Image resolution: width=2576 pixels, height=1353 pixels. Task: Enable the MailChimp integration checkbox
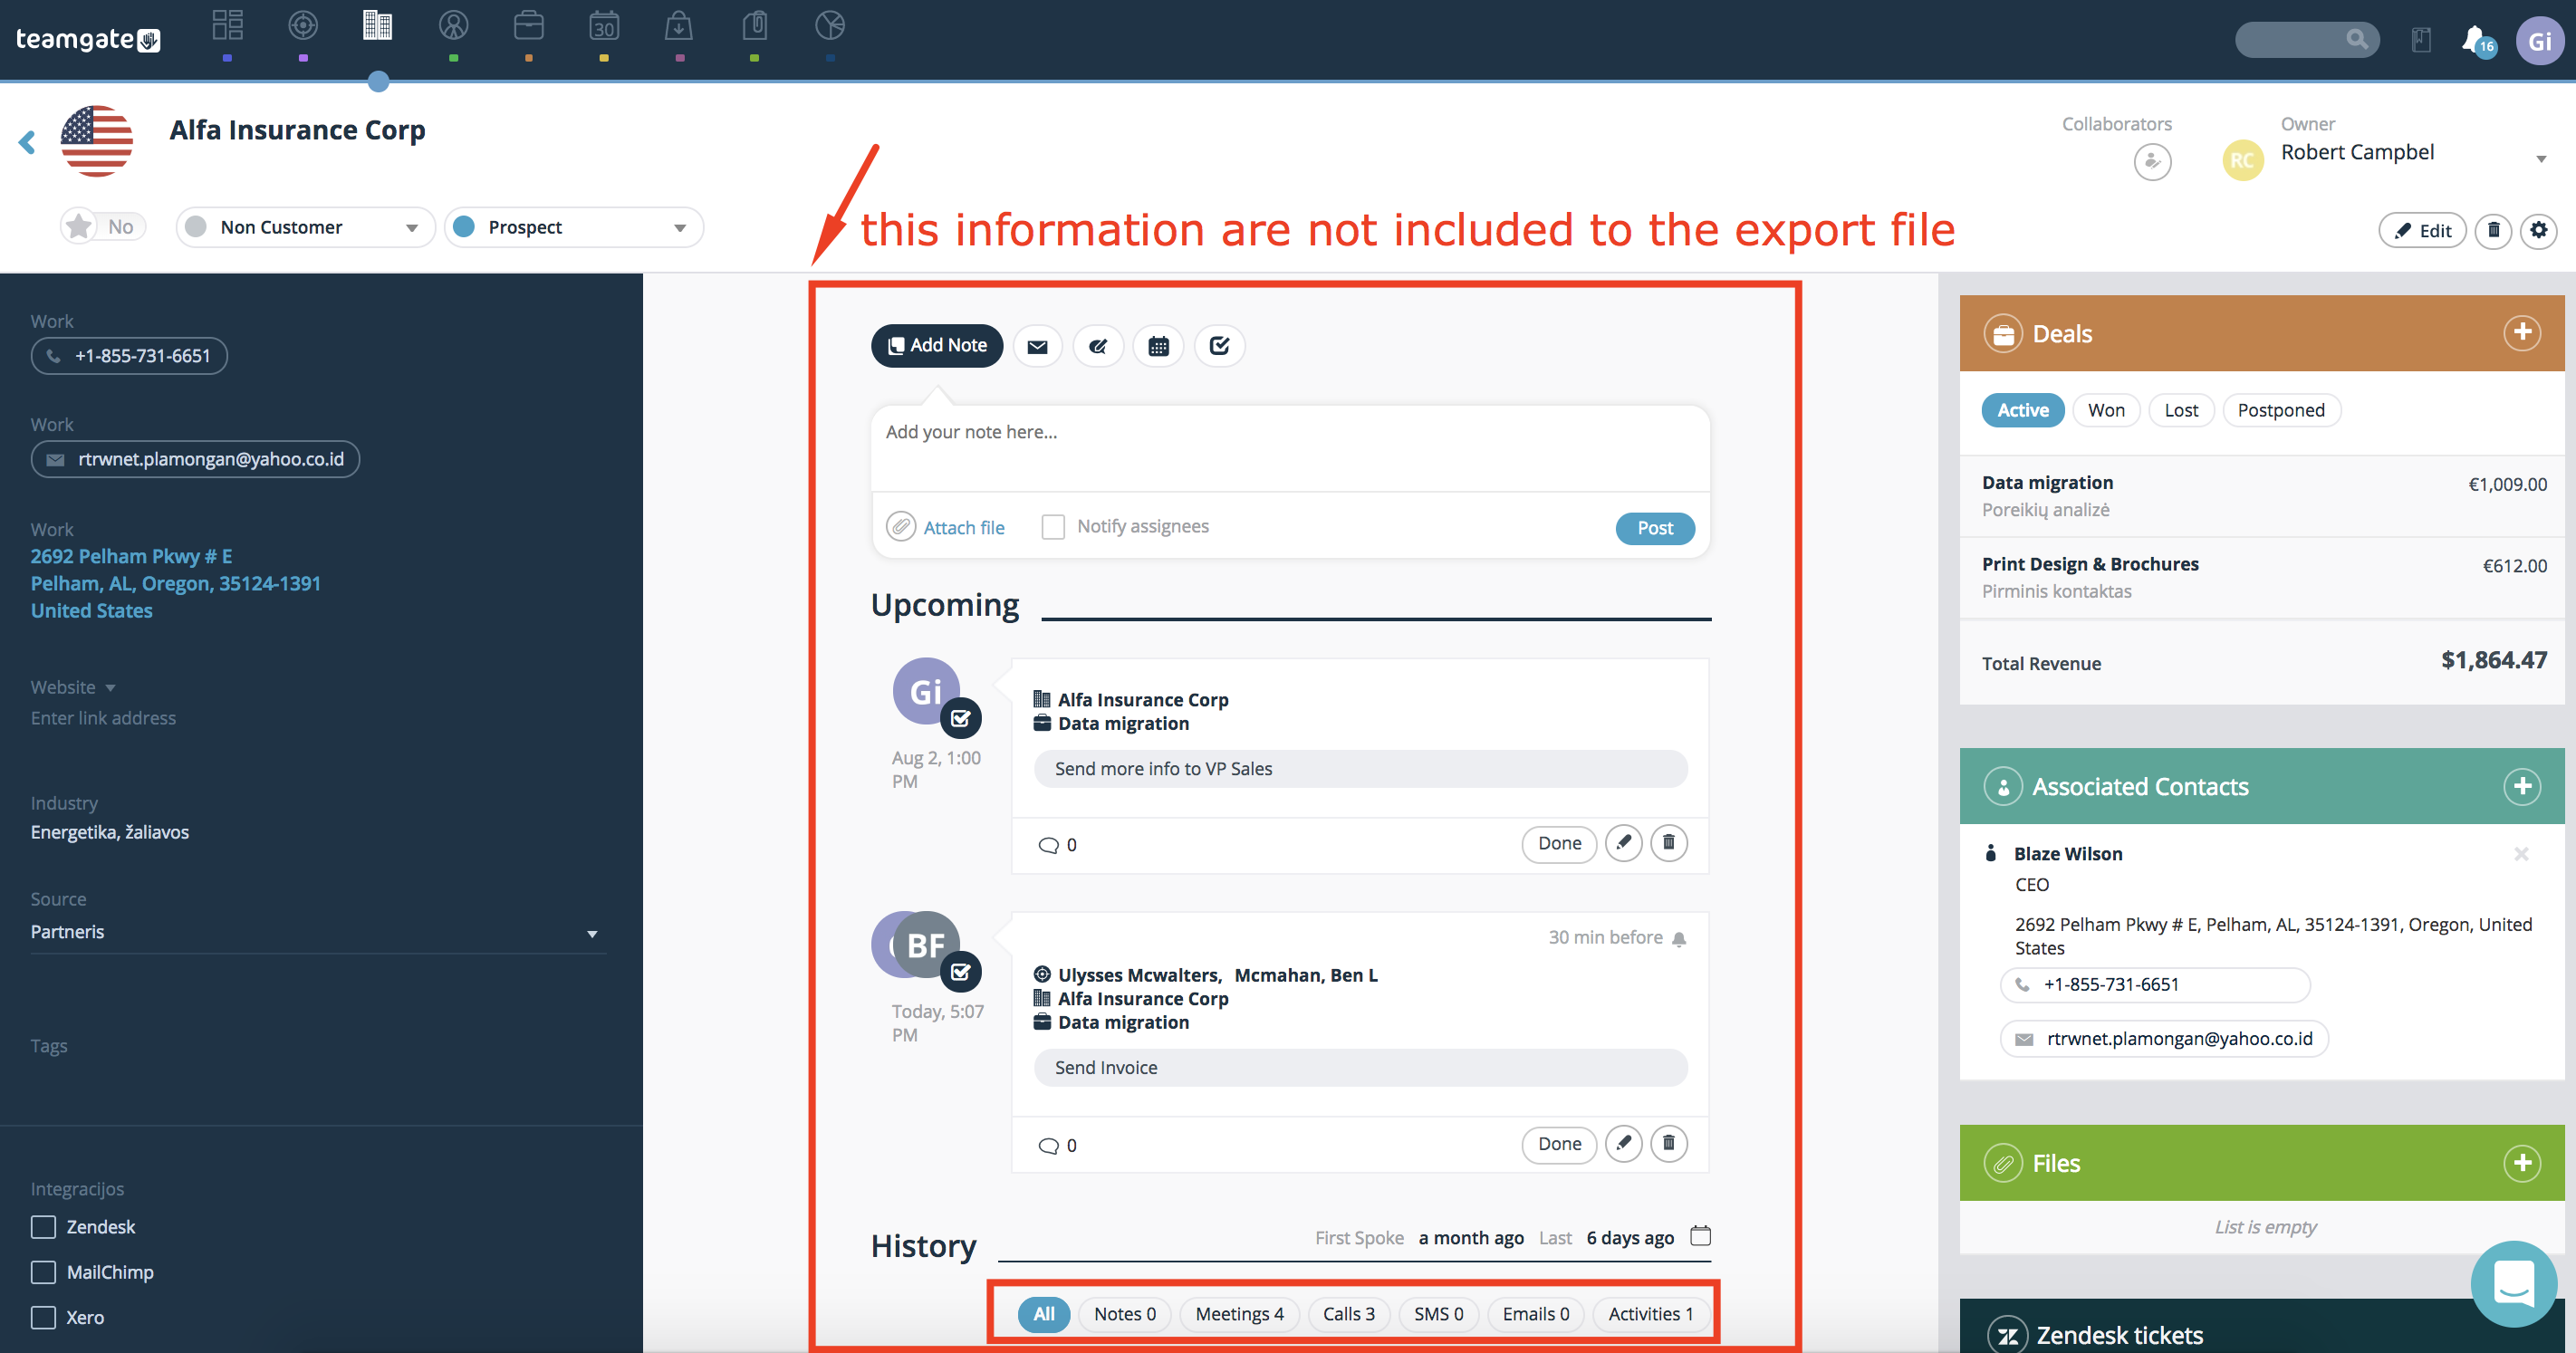click(43, 1272)
